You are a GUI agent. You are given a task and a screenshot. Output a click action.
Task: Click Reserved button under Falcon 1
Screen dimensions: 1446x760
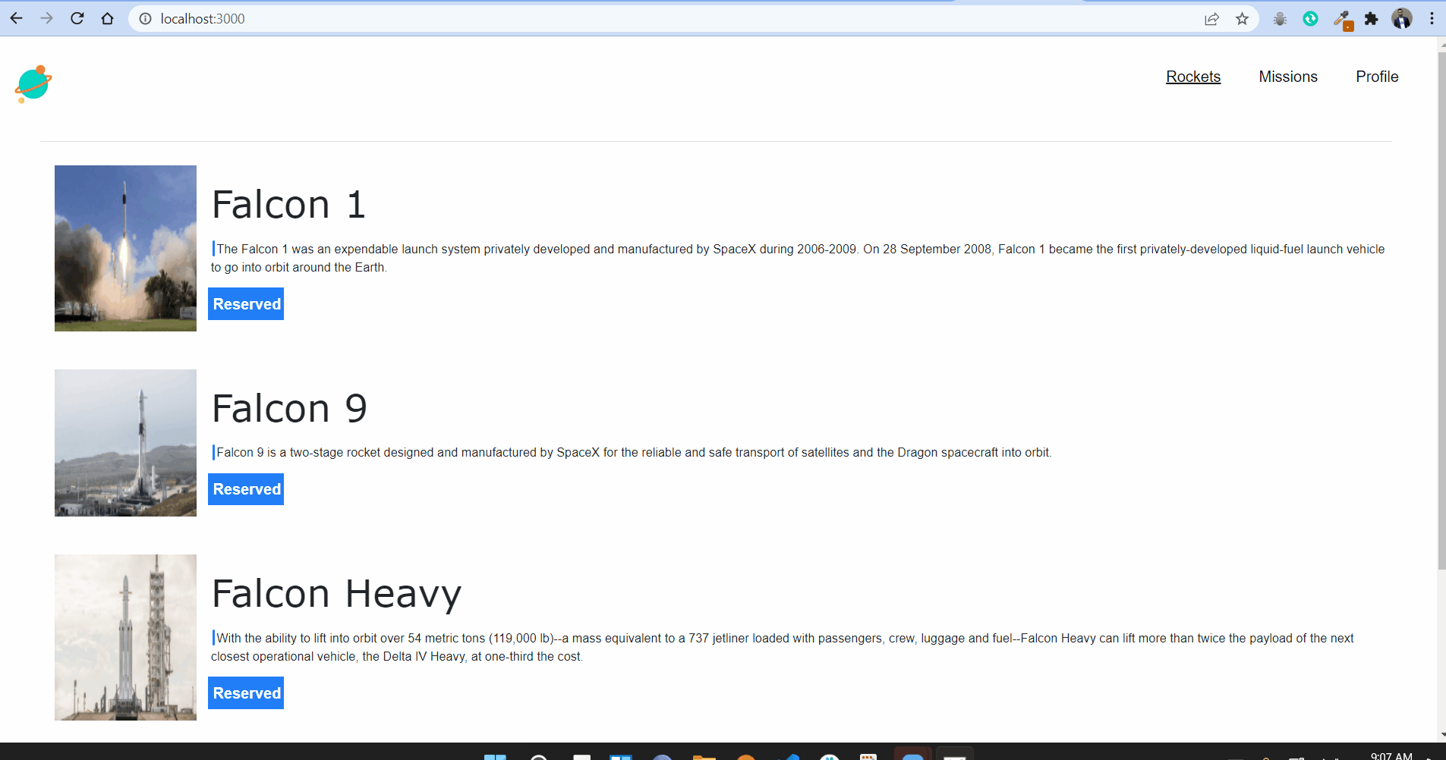pos(246,303)
